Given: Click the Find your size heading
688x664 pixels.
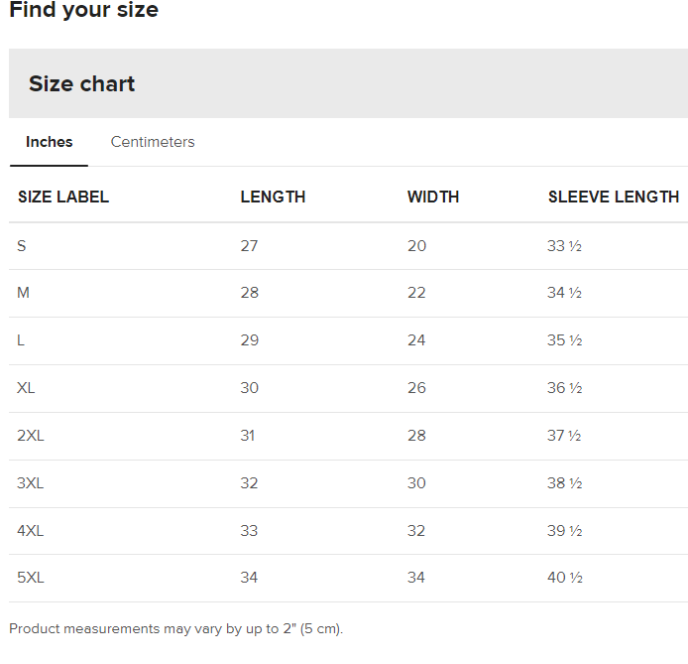Looking at the screenshot, I should click(83, 11).
